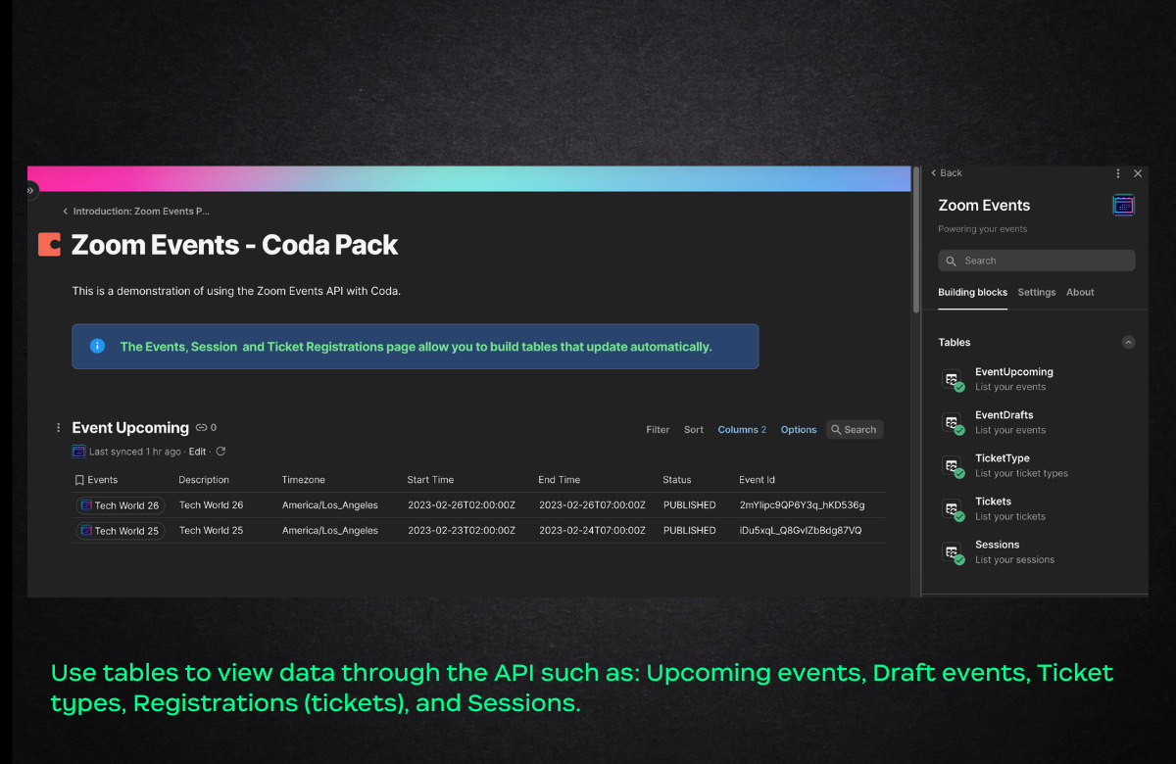Collapse the Tables section
Viewport: 1176px width, 764px height.
[1128, 343]
